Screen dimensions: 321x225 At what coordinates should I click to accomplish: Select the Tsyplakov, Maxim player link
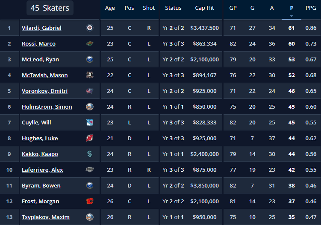pos(45,217)
